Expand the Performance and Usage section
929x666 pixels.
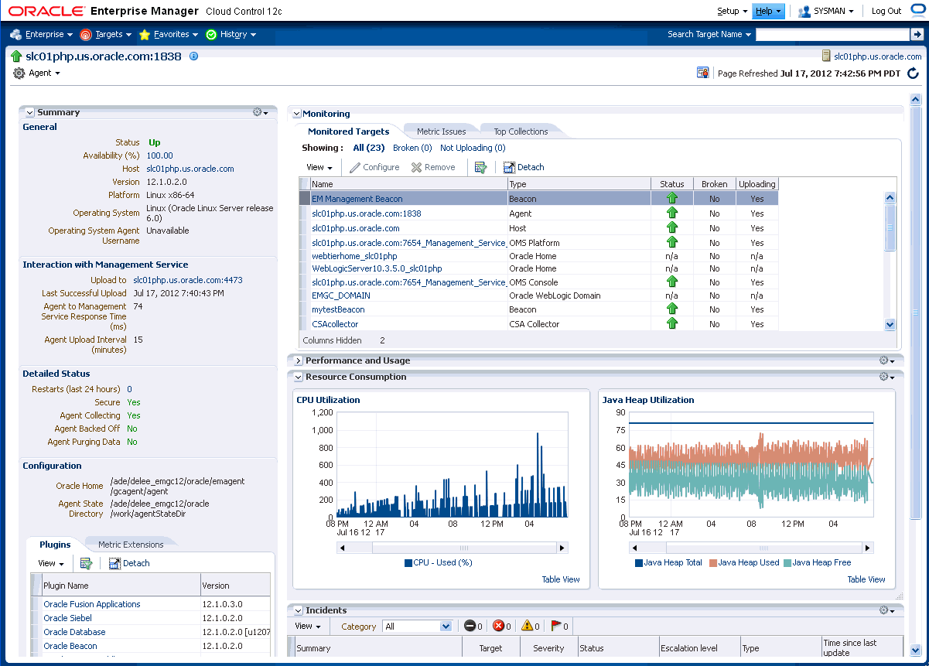(298, 360)
